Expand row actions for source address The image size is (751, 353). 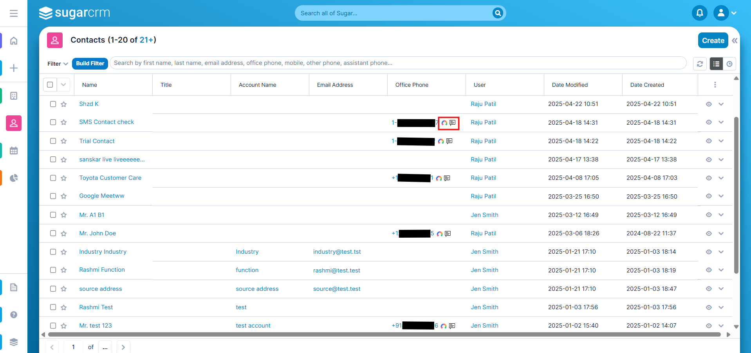tap(721, 289)
